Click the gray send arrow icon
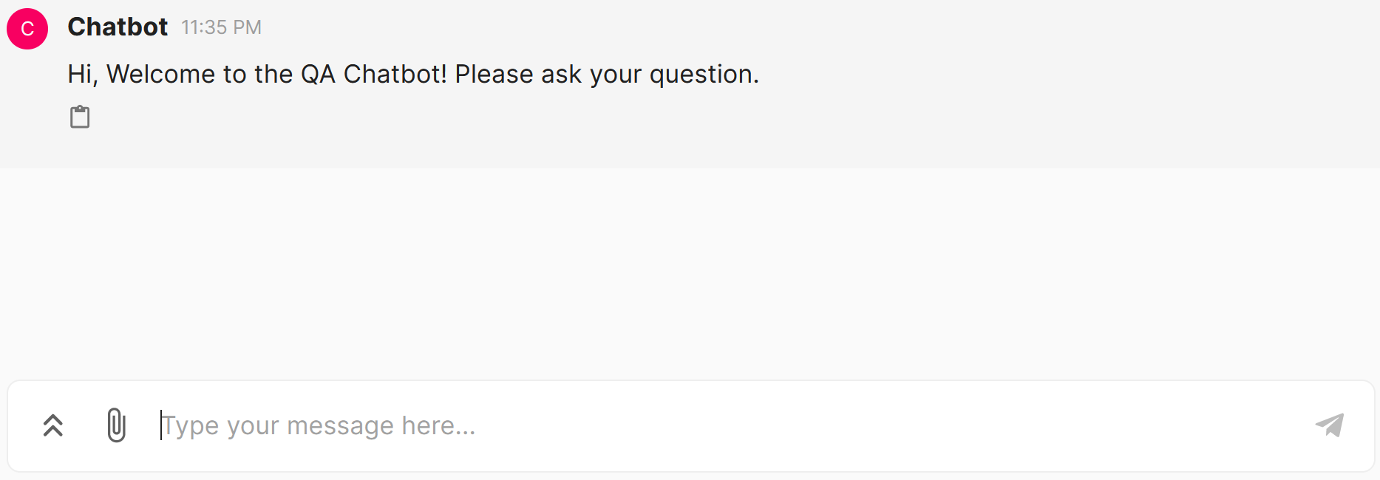1380x480 pixels. 1330,425
